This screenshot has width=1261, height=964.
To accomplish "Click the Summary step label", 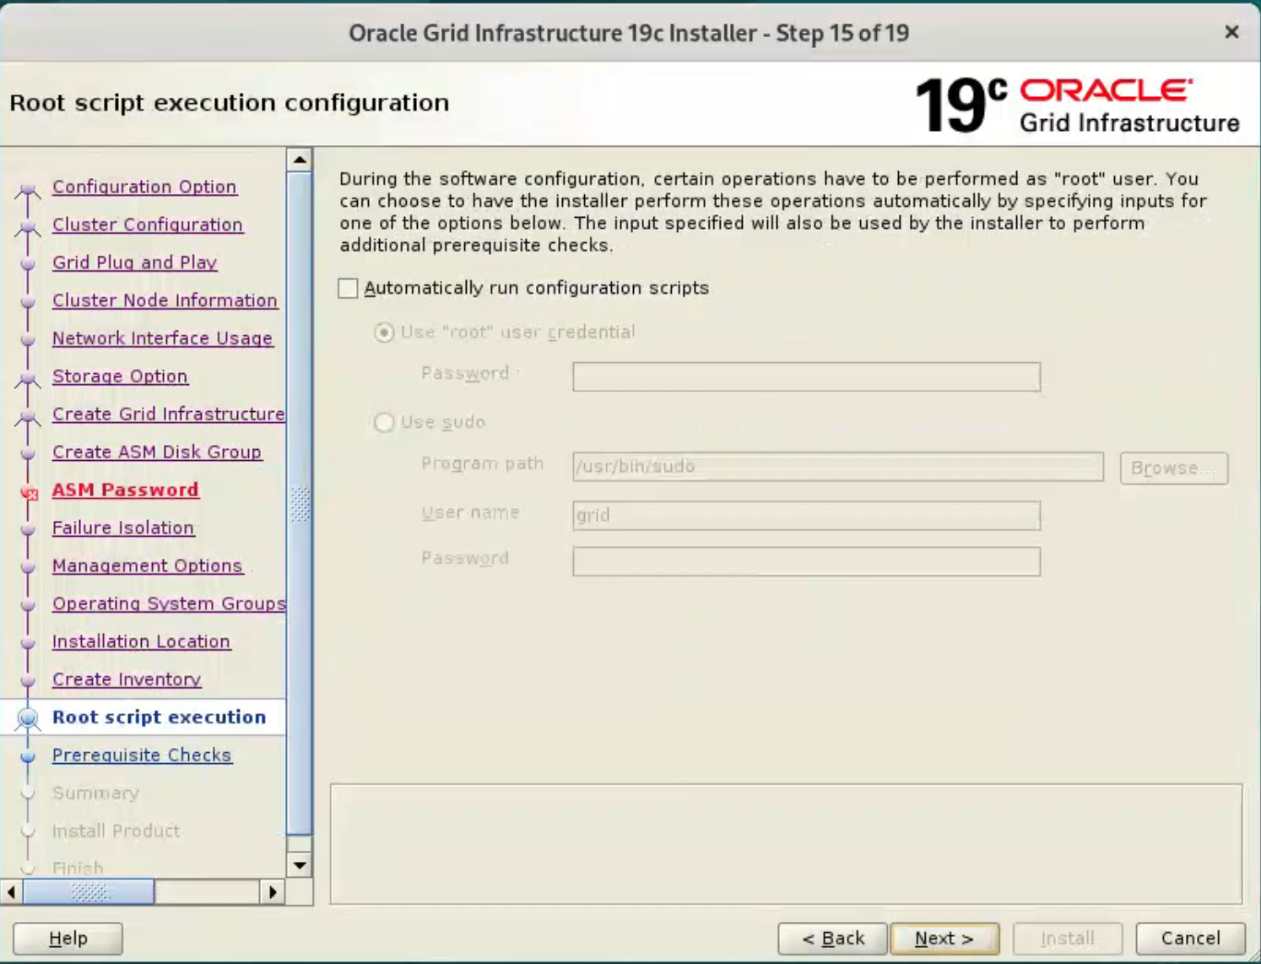I will 95,793.
